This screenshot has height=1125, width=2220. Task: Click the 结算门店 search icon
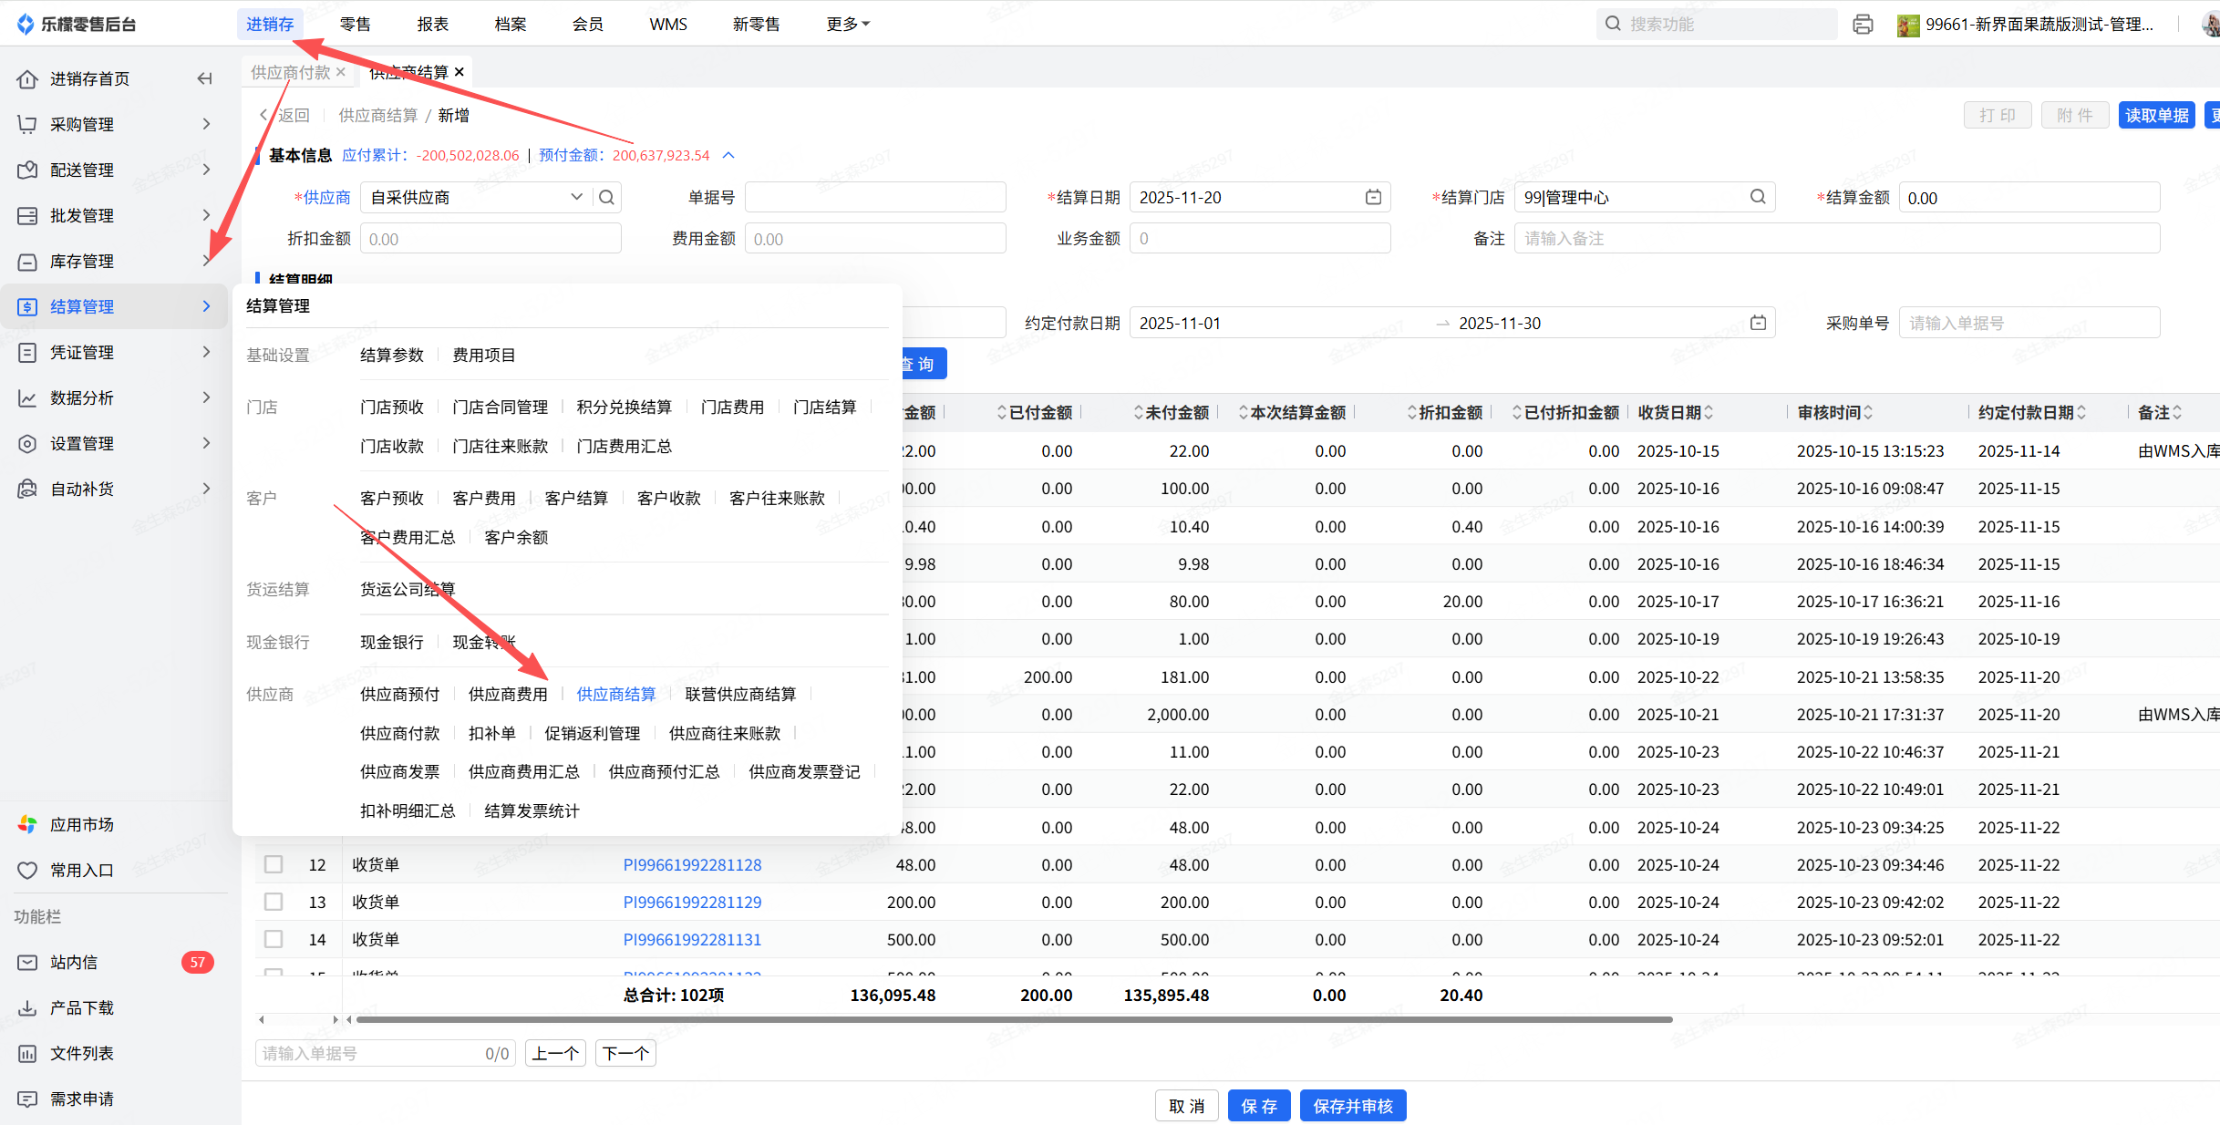(1758, 197)
